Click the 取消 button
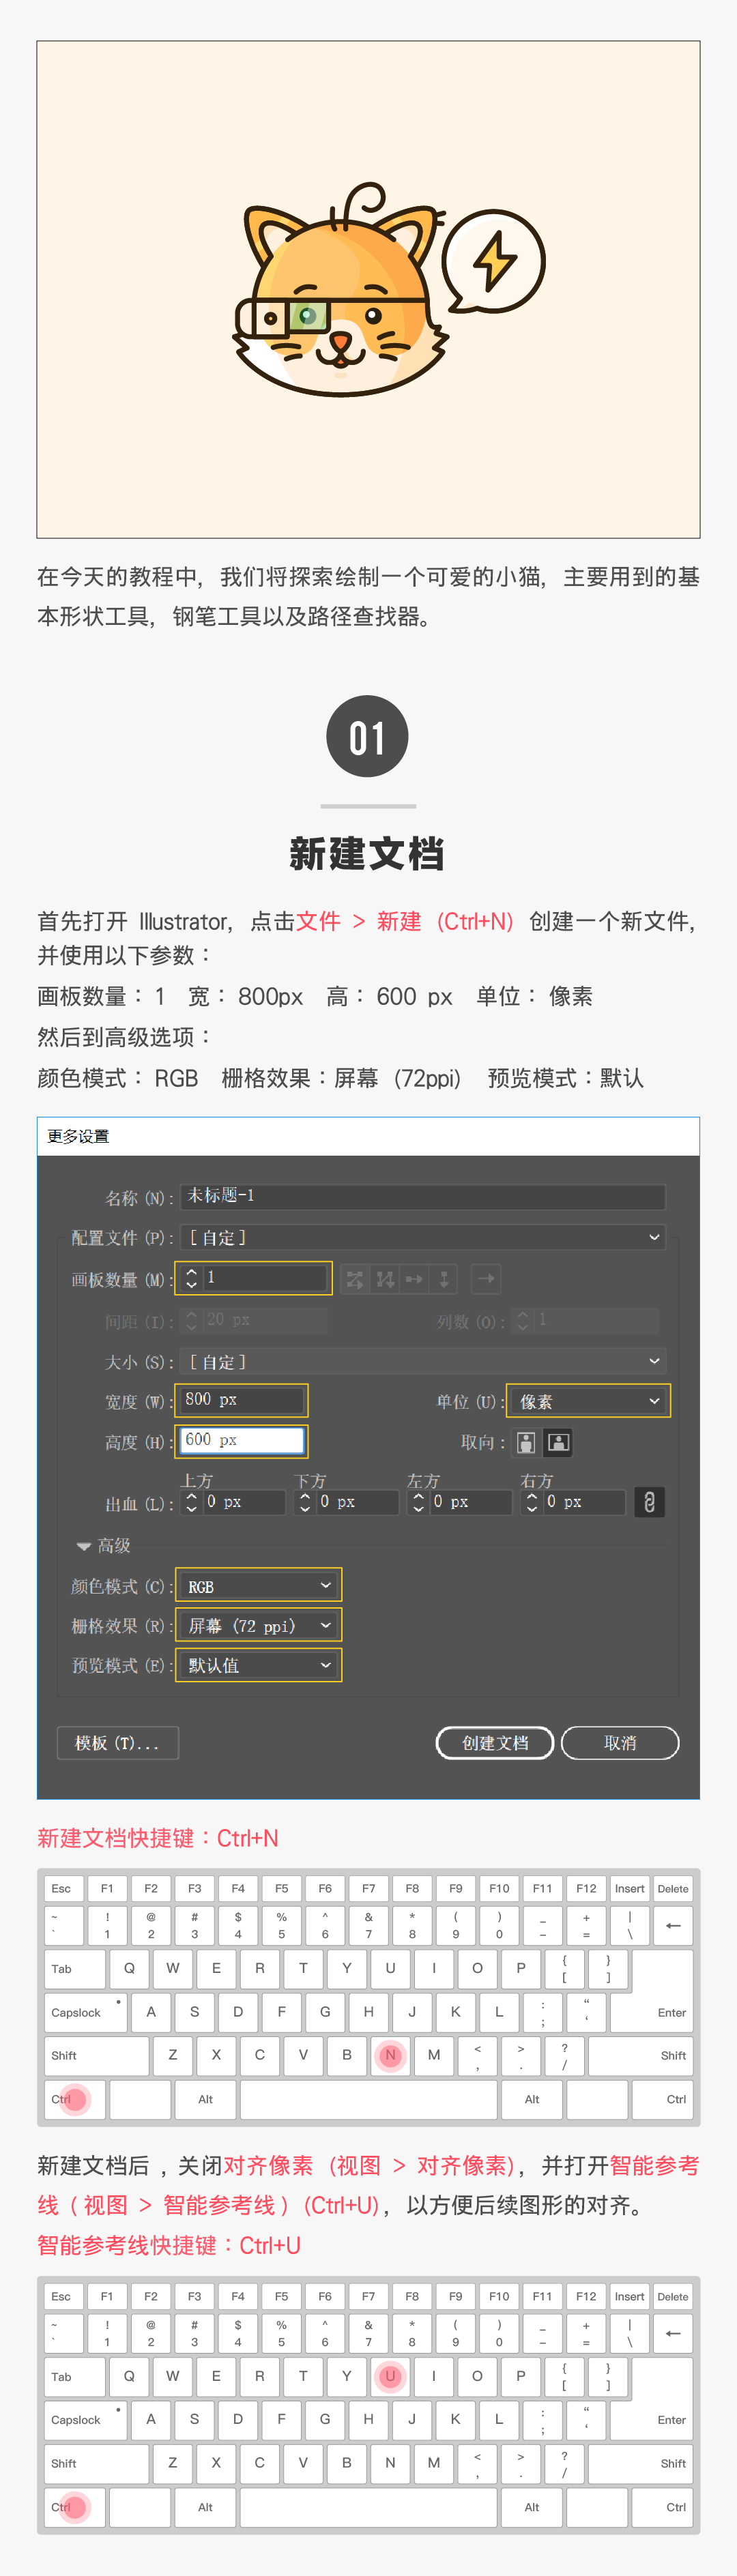This screenshot has width=737, height=2576. coord(620,1743)
